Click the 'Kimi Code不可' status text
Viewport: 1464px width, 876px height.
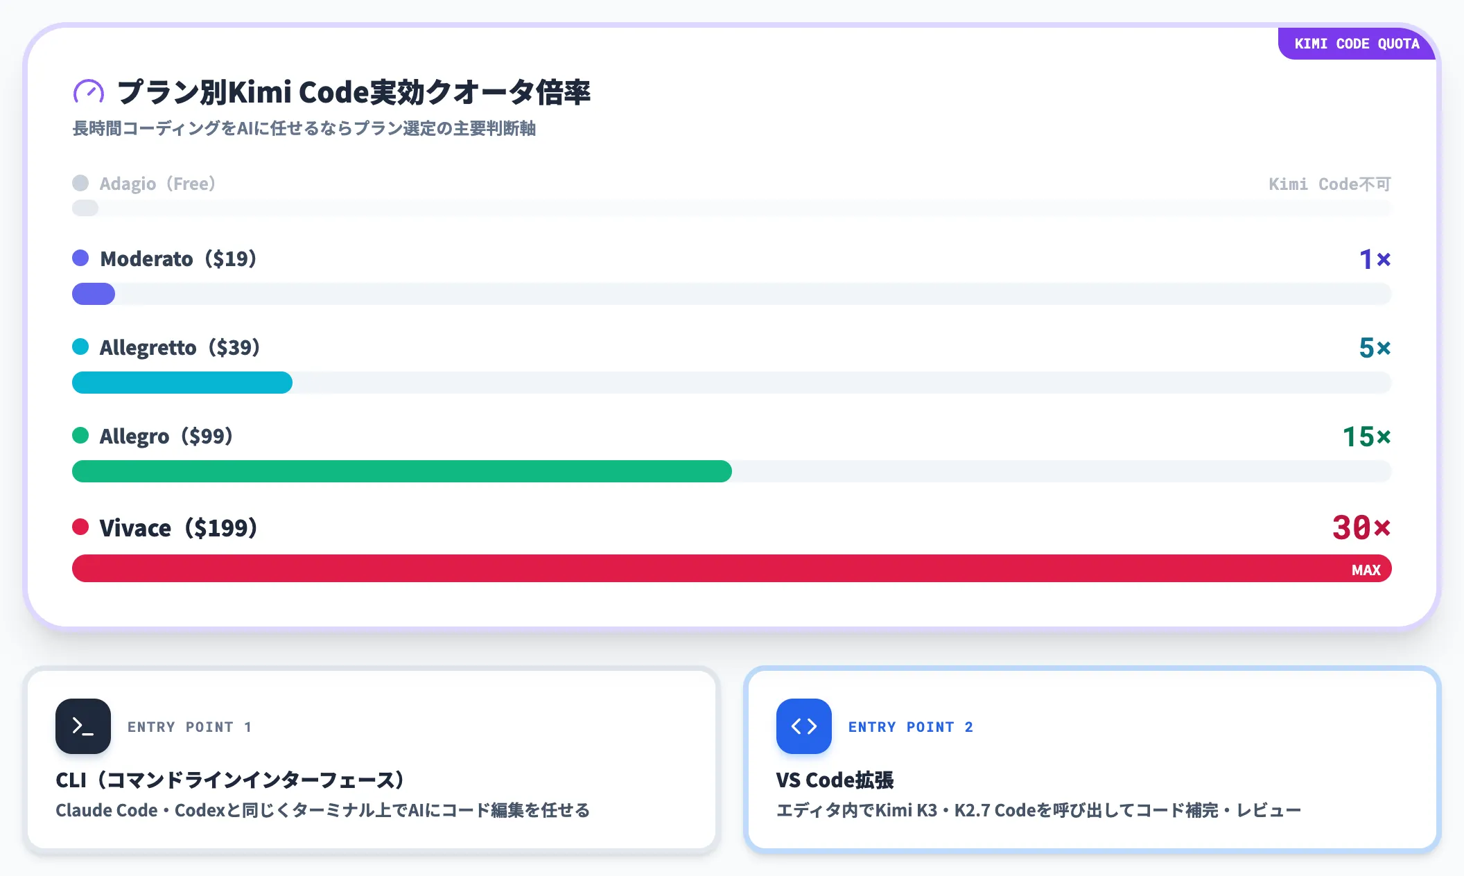click(x=1330, y=184)
